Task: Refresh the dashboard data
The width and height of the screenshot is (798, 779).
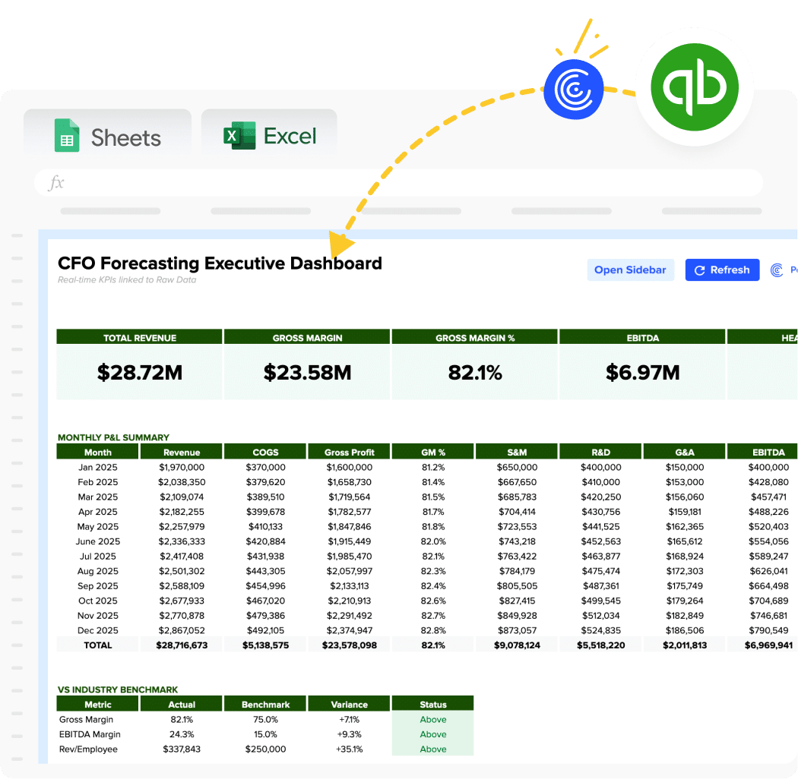Action: coord(722,270)
